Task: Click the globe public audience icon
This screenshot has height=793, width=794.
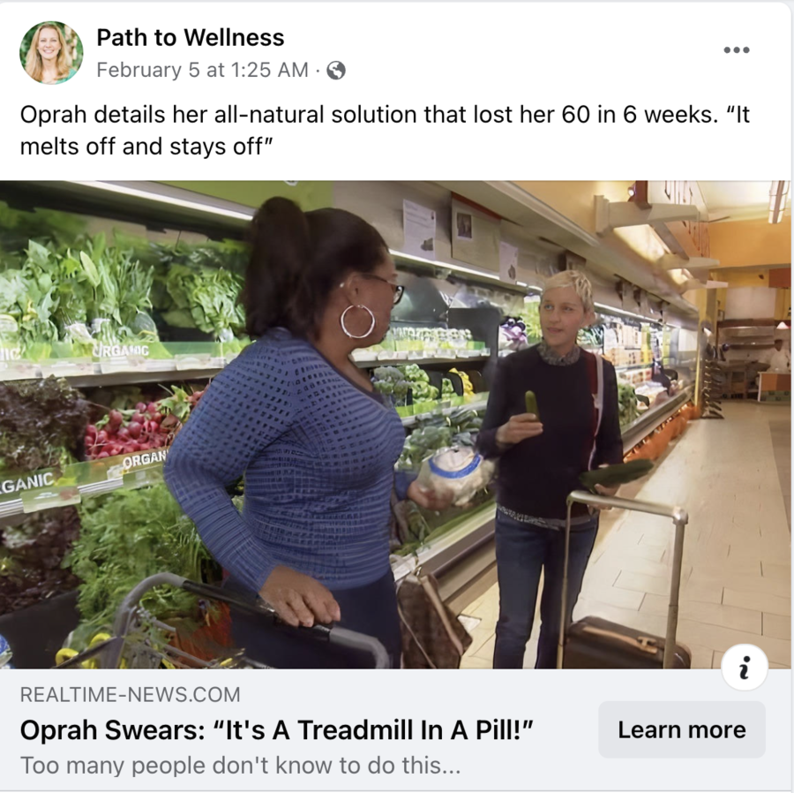Action: click(x=336, y=71)
